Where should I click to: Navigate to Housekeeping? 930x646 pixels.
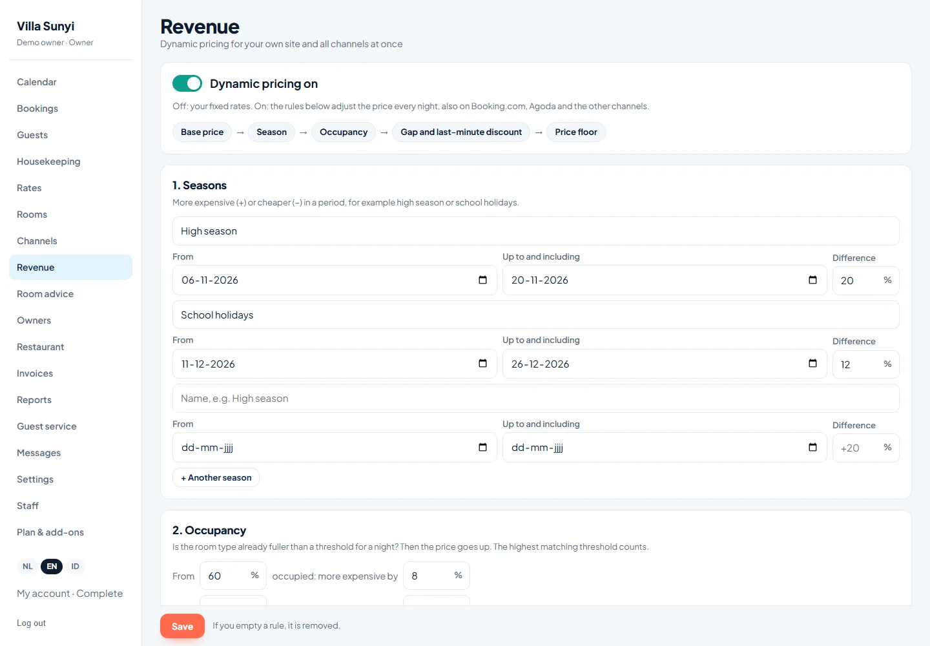[x=70, y=161]
